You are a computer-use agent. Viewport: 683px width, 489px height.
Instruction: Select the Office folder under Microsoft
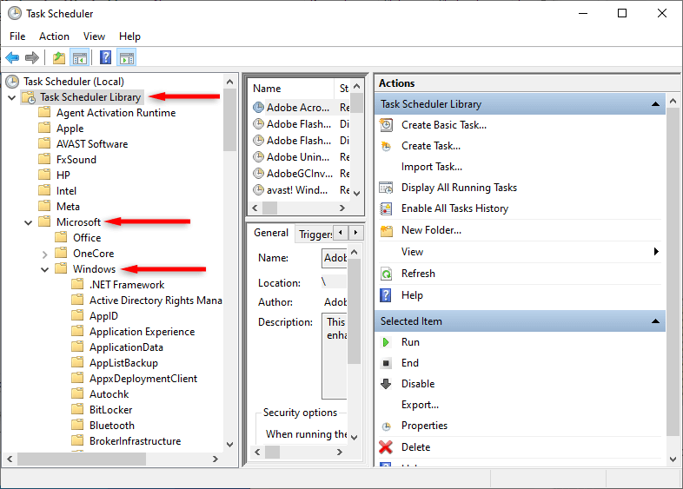tap(87, 238)
